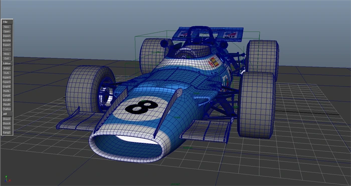
Task: Open the GraphE graph editor button
Action: (7, 86)
